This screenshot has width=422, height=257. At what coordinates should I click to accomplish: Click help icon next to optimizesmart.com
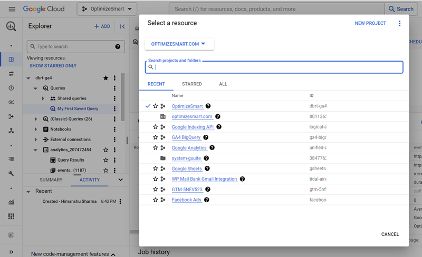(218, 116)
